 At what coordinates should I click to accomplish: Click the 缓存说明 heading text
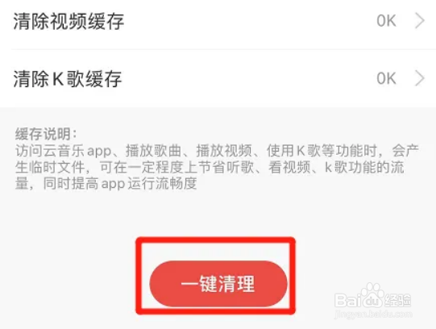pos(46,135)
